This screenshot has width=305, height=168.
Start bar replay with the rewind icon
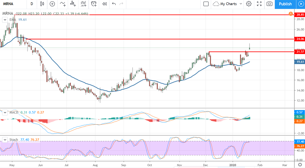click(104, 4)
